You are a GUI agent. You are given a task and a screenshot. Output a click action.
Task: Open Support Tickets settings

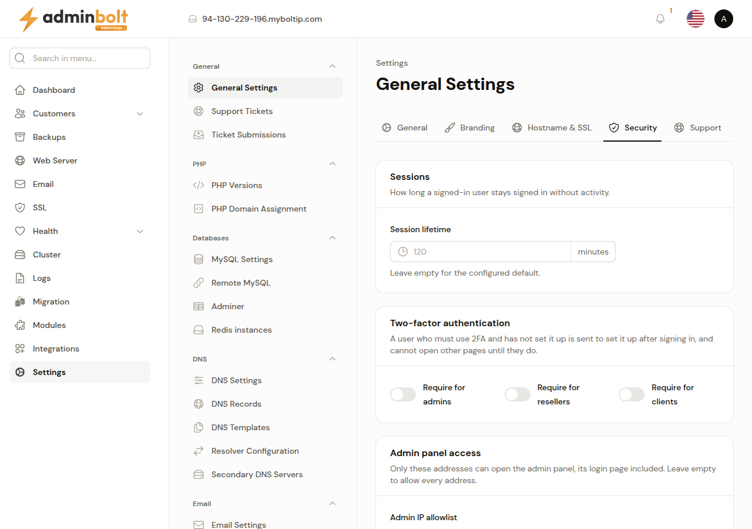pyautogui.click(x=266, y=111)
